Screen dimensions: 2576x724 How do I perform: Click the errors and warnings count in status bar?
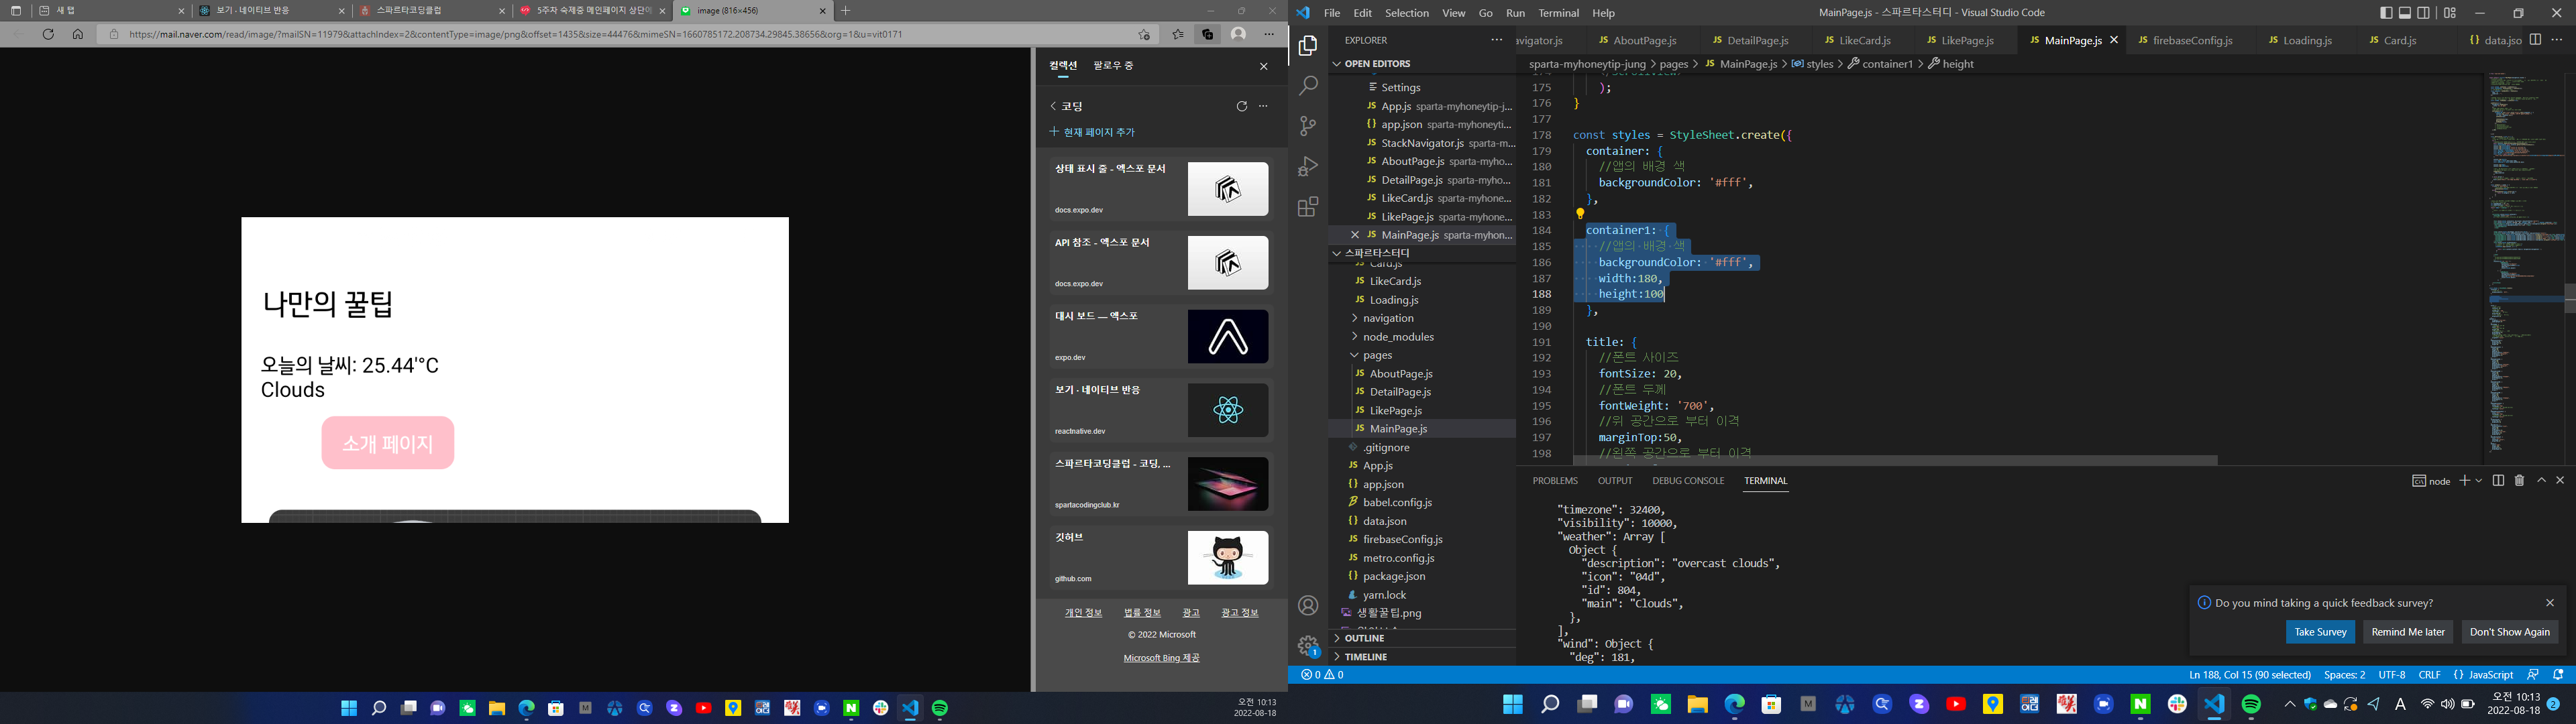click(1322, 675)
